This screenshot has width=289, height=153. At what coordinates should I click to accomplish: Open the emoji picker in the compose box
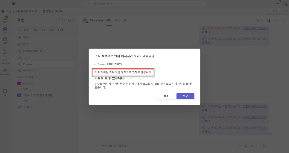tap(245, 146)
